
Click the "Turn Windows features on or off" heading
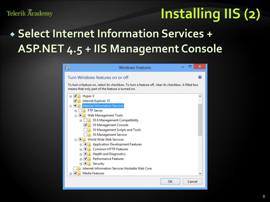(98, 78)
